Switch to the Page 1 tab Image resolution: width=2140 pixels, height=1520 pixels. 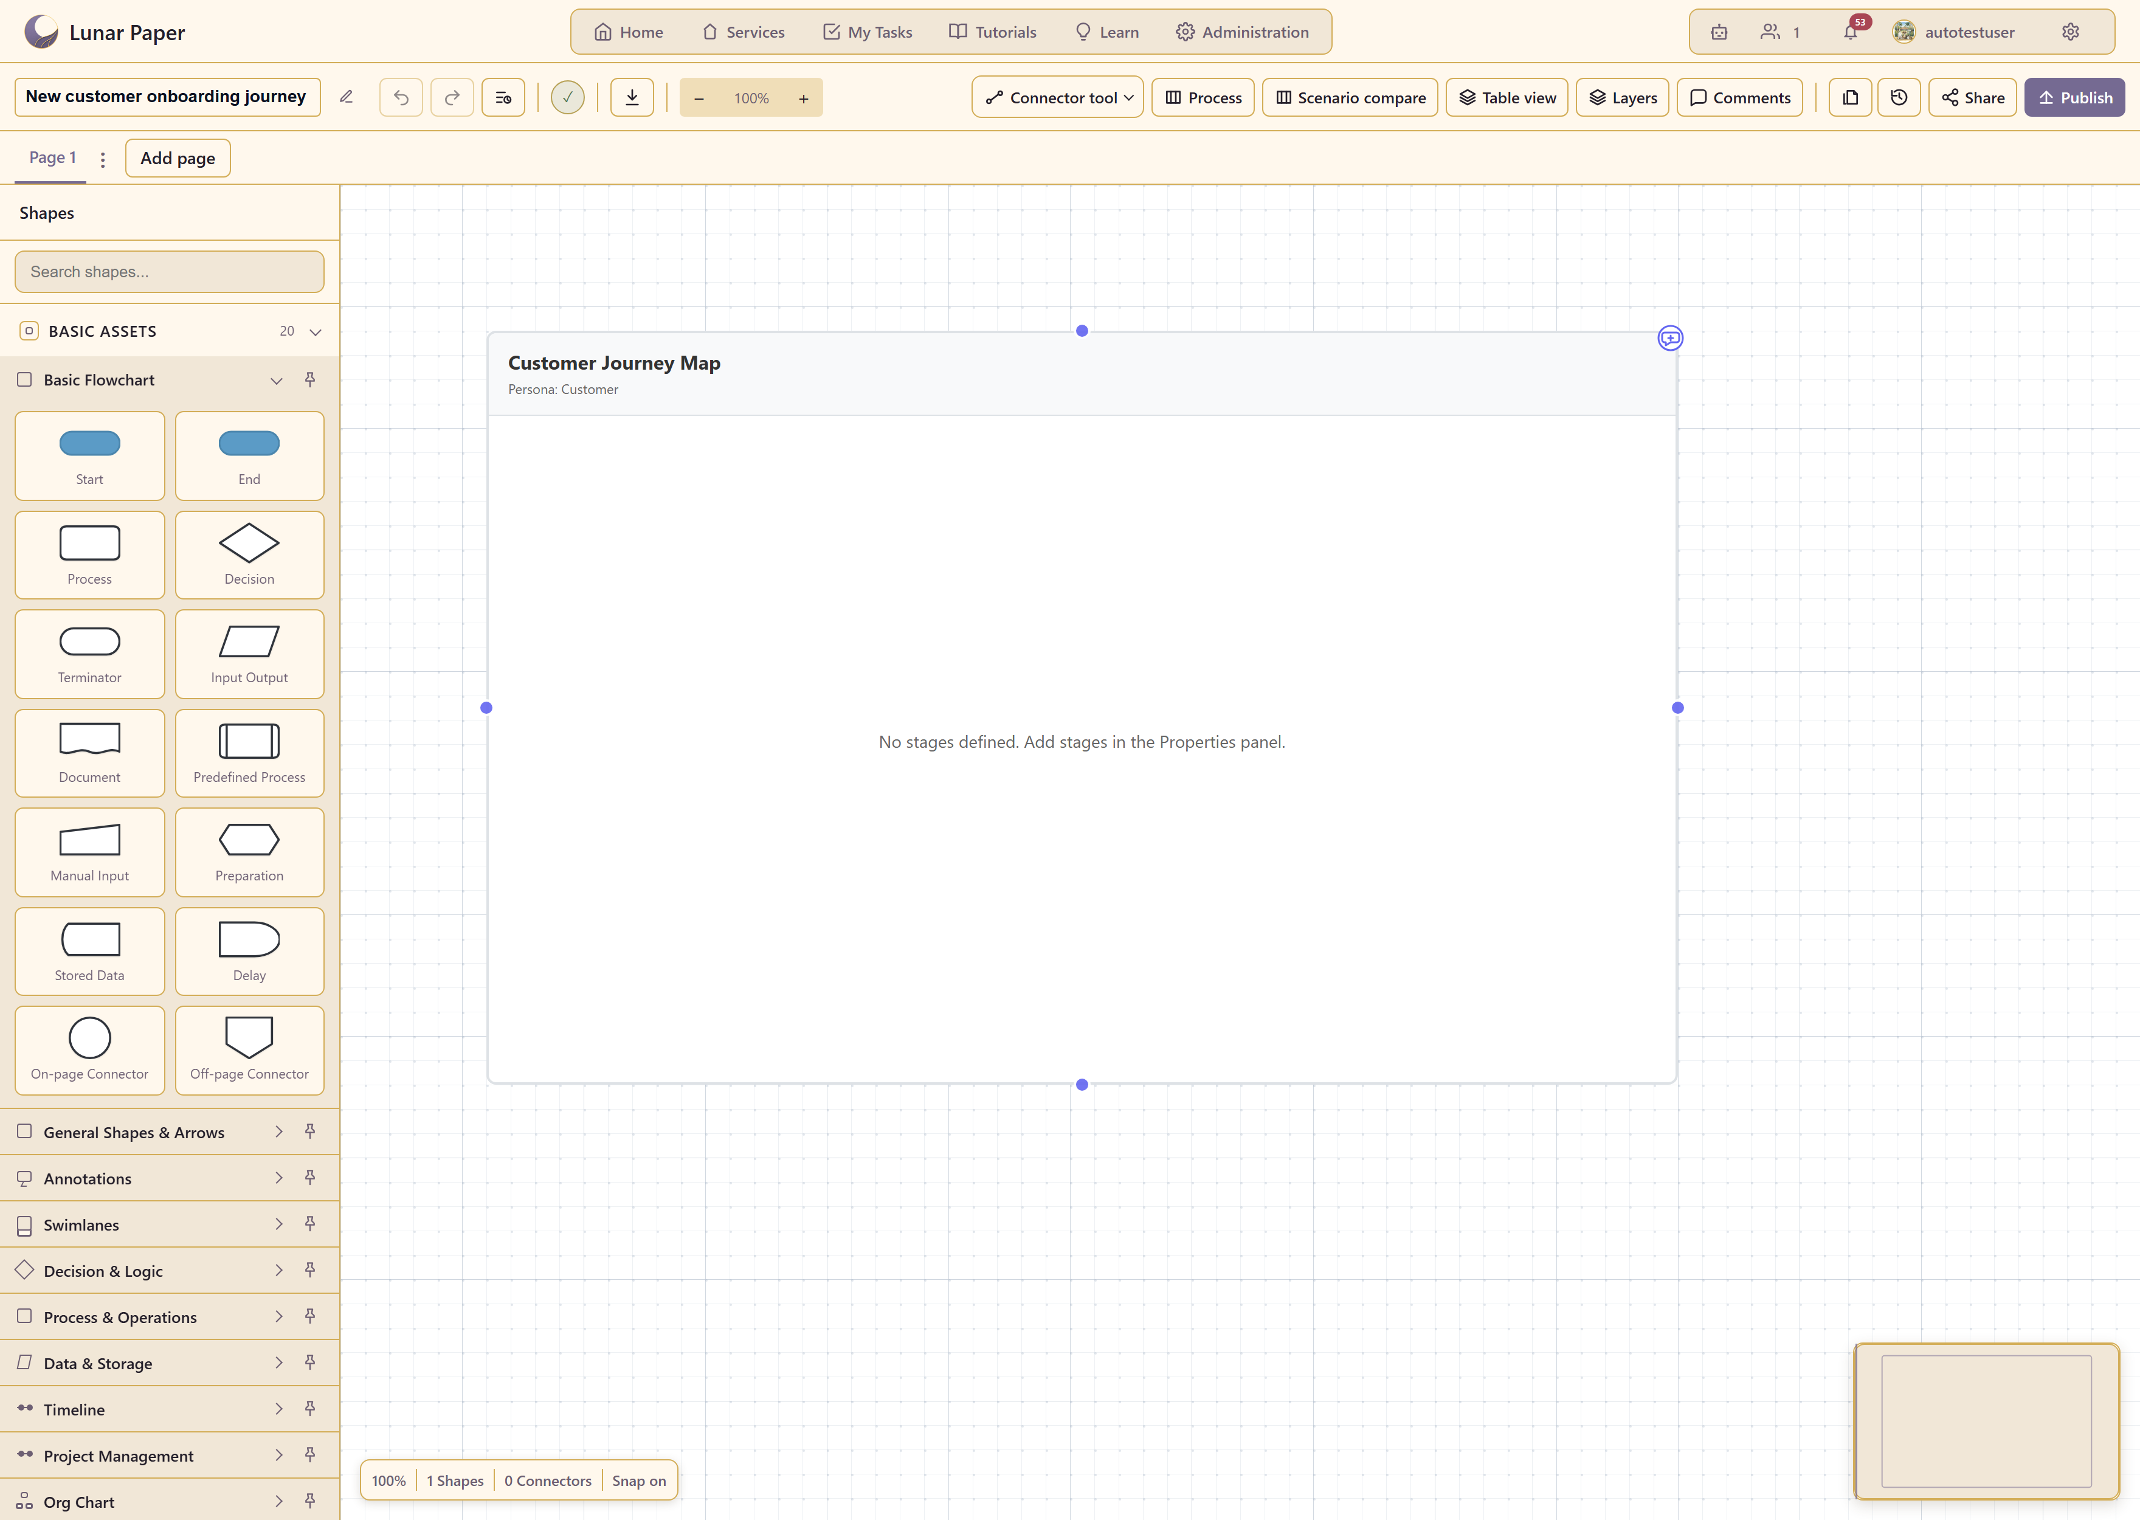pos(52,157)
